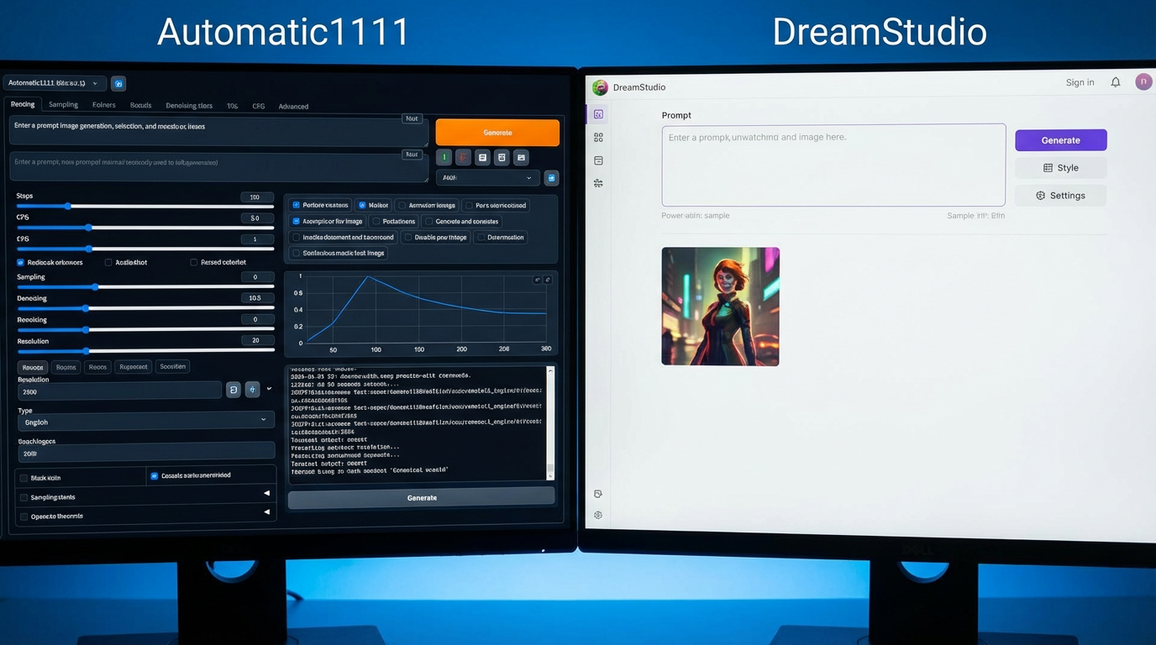
Task: Click the first gray icon after the red icon
Action: [x=482, y=157]
